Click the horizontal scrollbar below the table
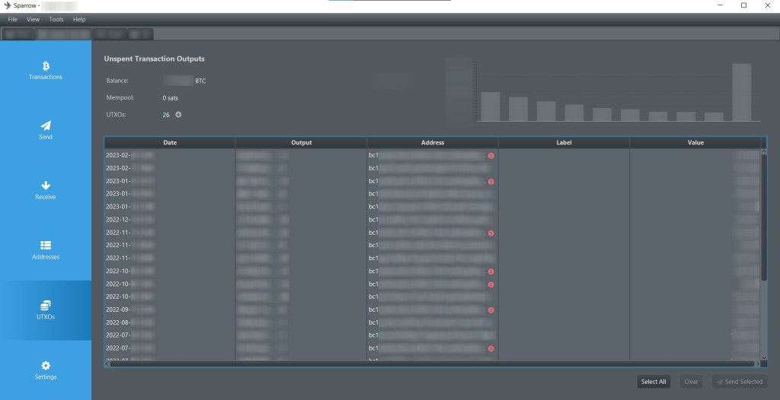Viewport: 780px width, 400px height. point(427,363)
